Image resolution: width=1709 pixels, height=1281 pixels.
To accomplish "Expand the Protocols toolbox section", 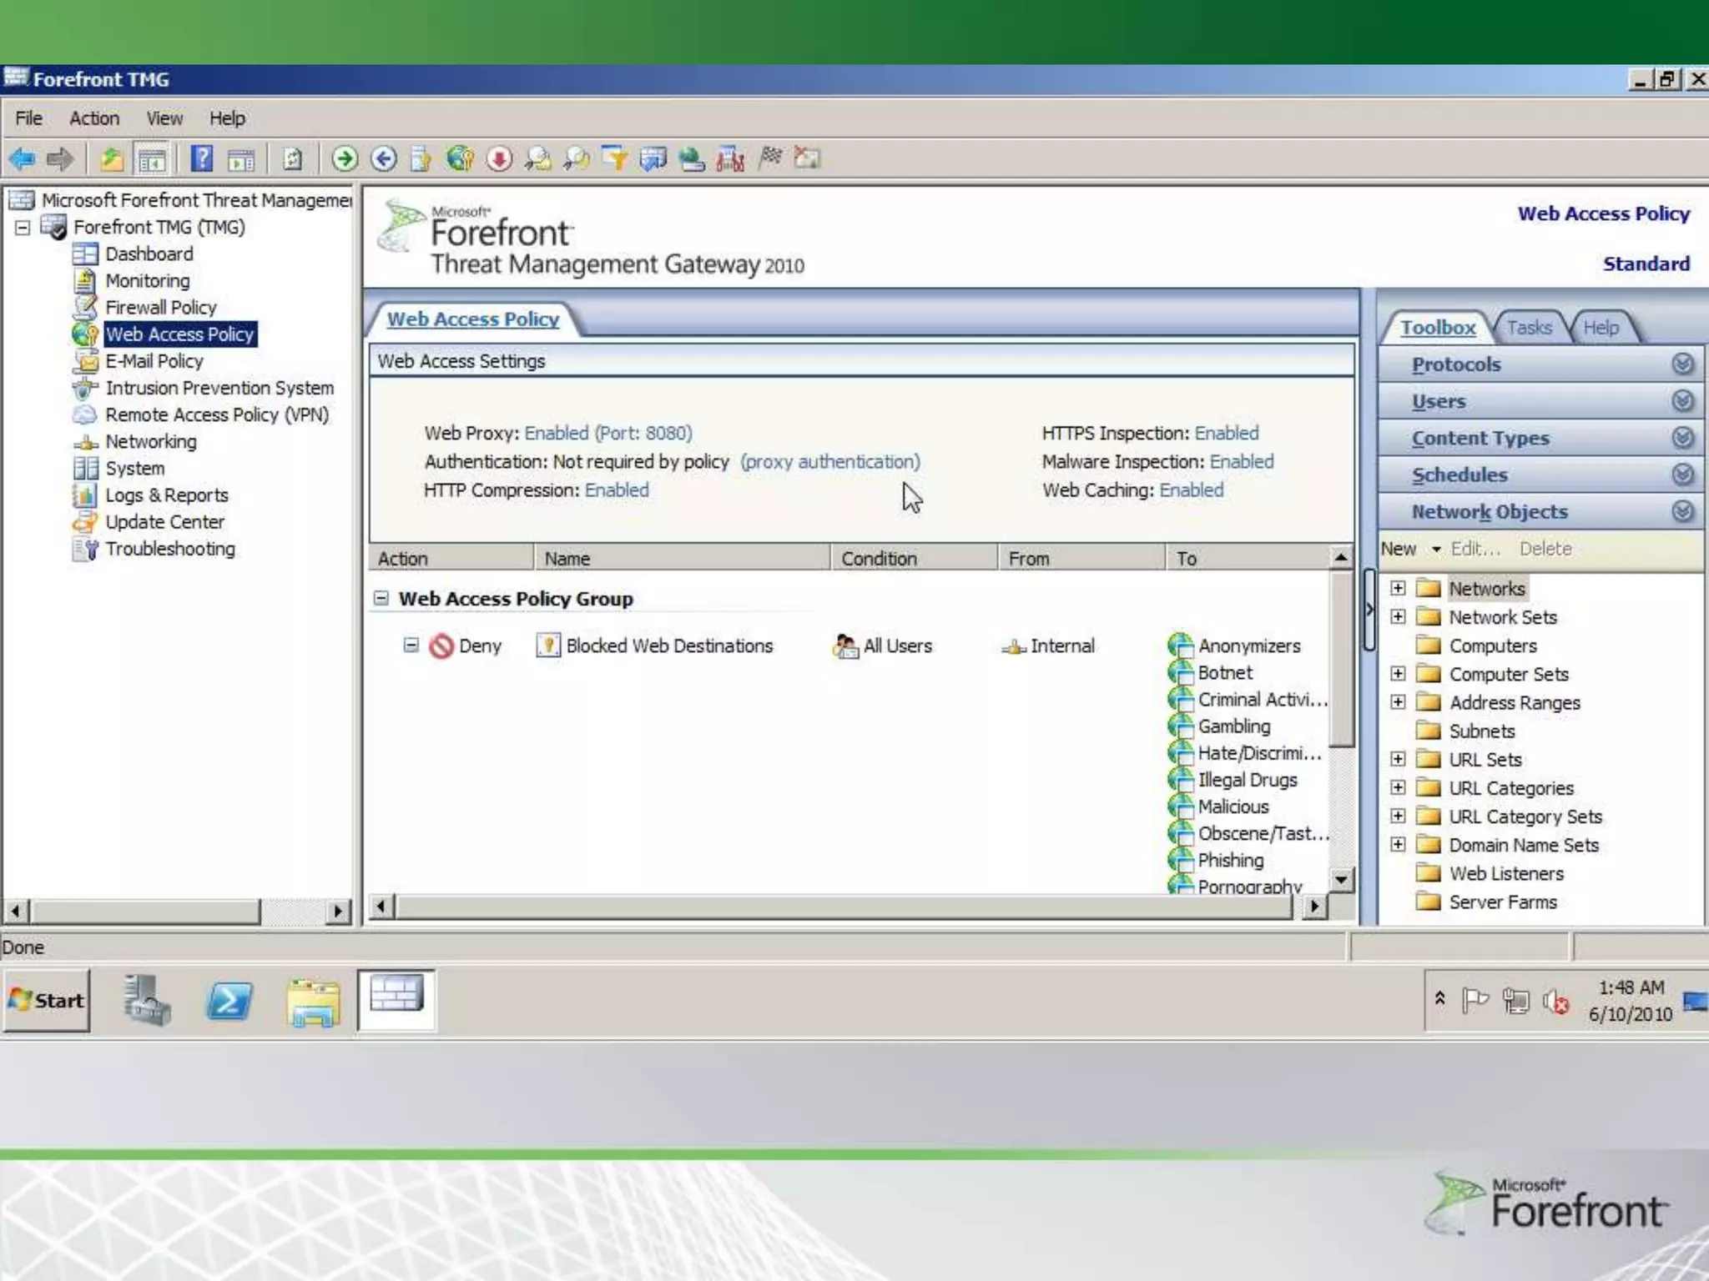I will 1682,364.
